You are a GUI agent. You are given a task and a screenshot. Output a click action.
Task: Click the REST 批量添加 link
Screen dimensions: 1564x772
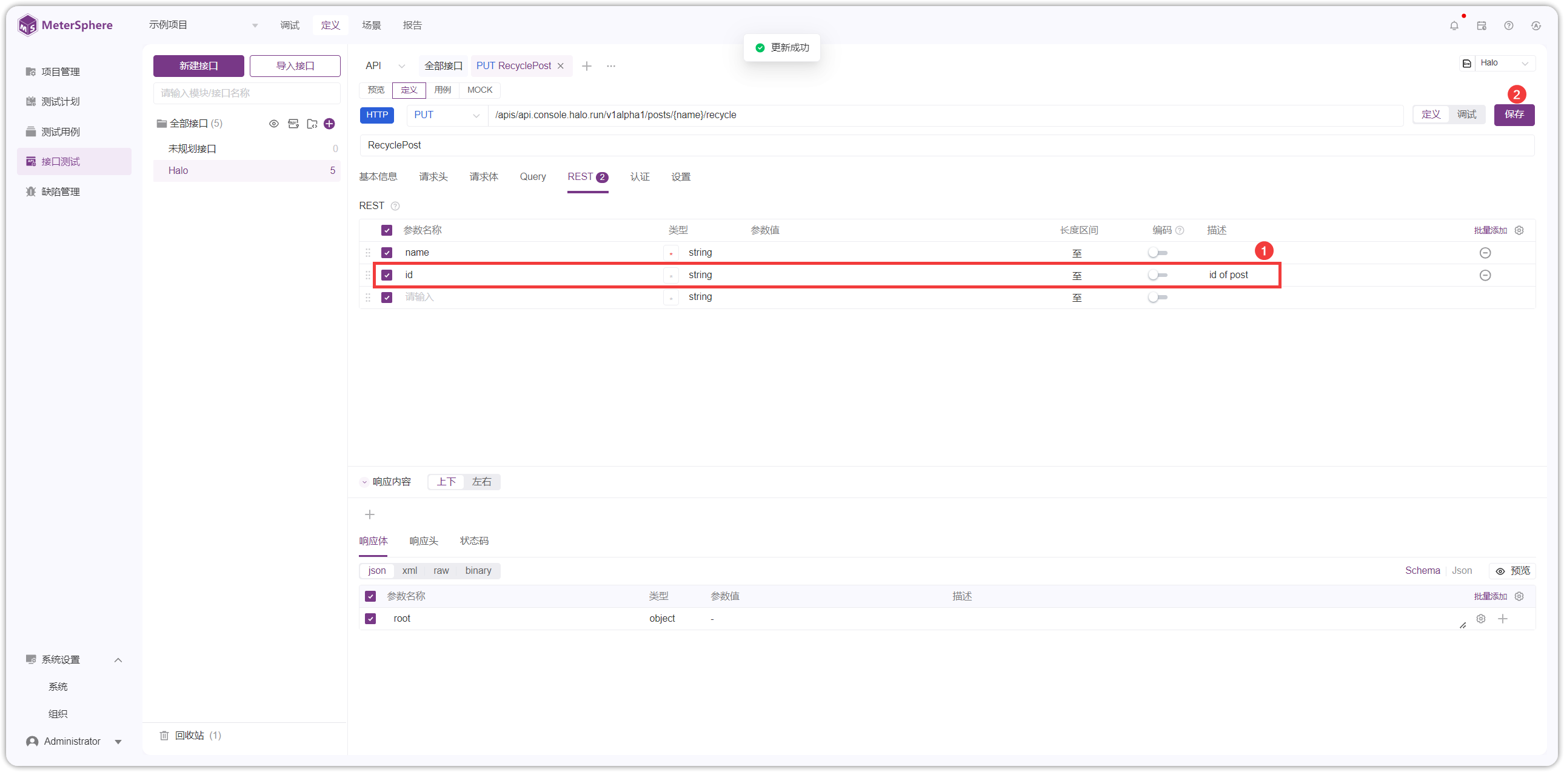pyautogui.click(x=1490, y=230)
